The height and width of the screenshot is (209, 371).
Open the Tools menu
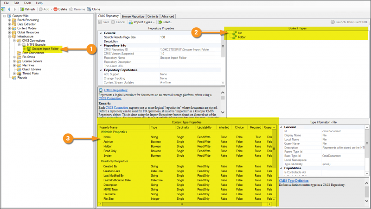pos(27,3)
